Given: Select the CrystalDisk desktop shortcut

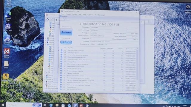Looking at the screenshot, I should pos(7,40).
